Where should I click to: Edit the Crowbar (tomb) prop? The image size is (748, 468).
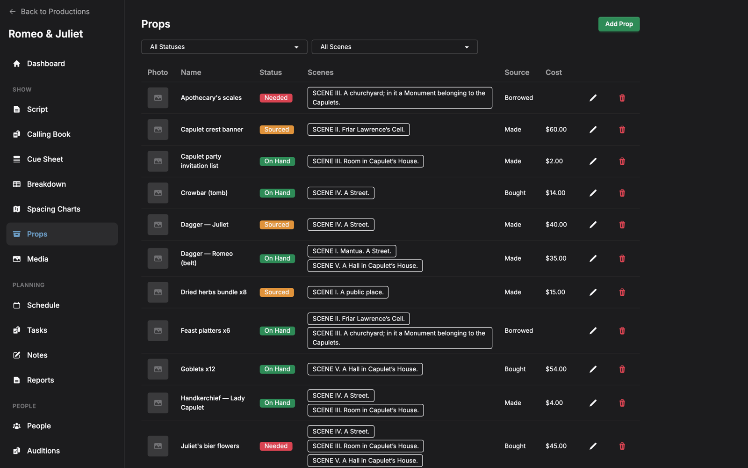coord(593,193)
